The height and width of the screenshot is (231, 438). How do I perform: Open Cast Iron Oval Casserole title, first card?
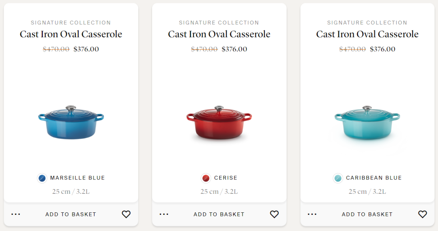click(71, 34)
